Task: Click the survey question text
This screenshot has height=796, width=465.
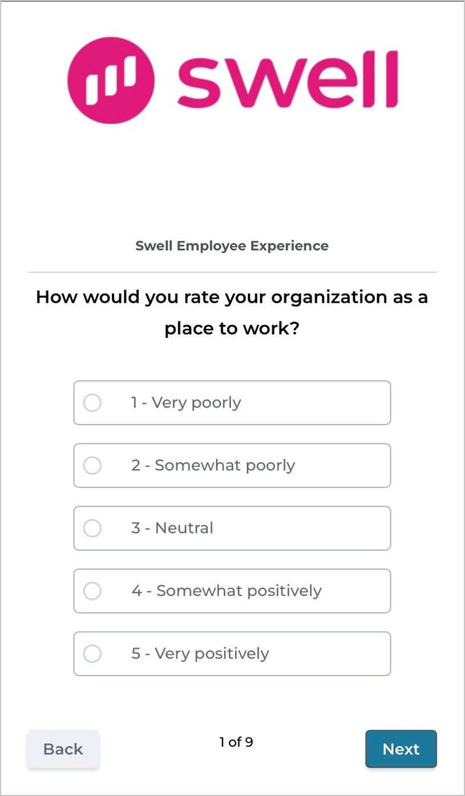Action: (x=232, y=312)
